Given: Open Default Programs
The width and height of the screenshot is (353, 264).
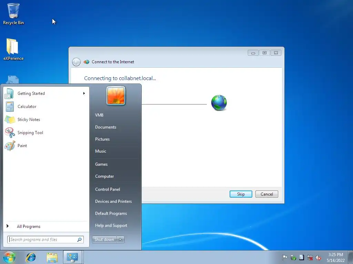Looking at the screenshot, I should (111, 213).
